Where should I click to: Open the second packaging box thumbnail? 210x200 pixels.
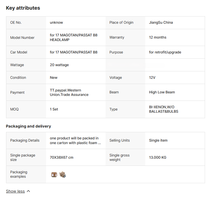pos(63,174)
